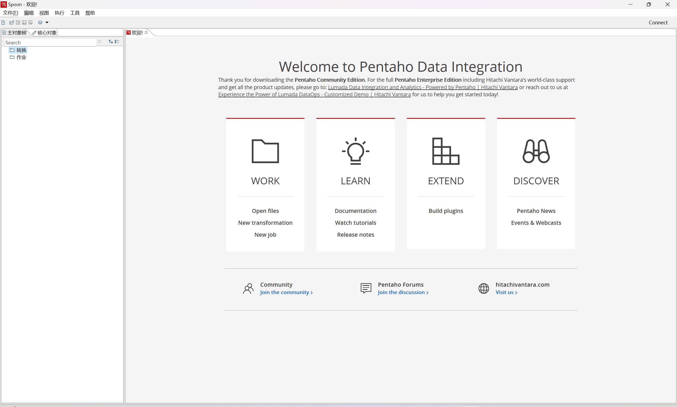Click the Join the community link
The width and height of the screenshot is (677, 407).
(286, 292)
